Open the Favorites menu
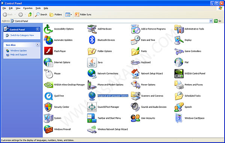The image size is (225, 143). point(28,8)
